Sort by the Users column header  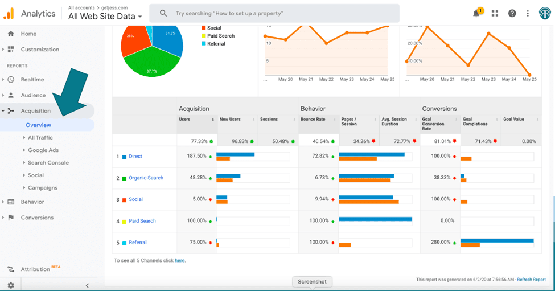pos(184,120)
